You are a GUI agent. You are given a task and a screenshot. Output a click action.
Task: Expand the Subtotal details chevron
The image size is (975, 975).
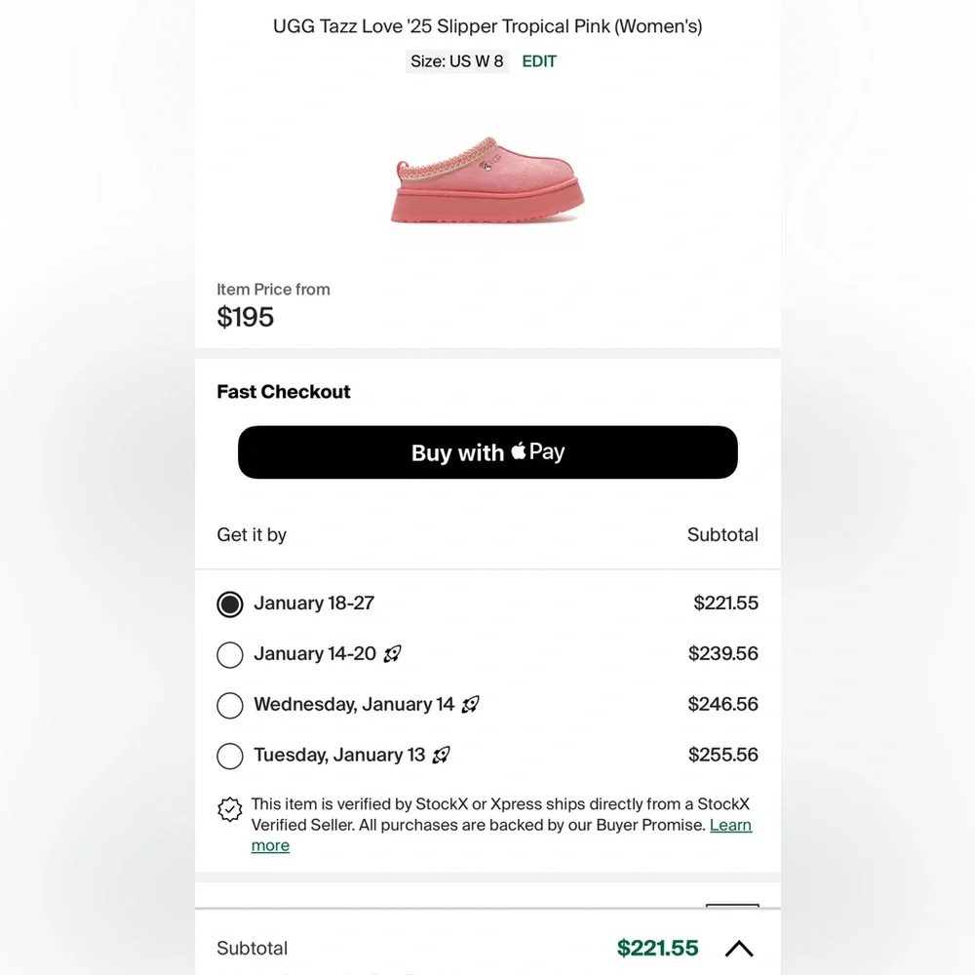(739, 949)
